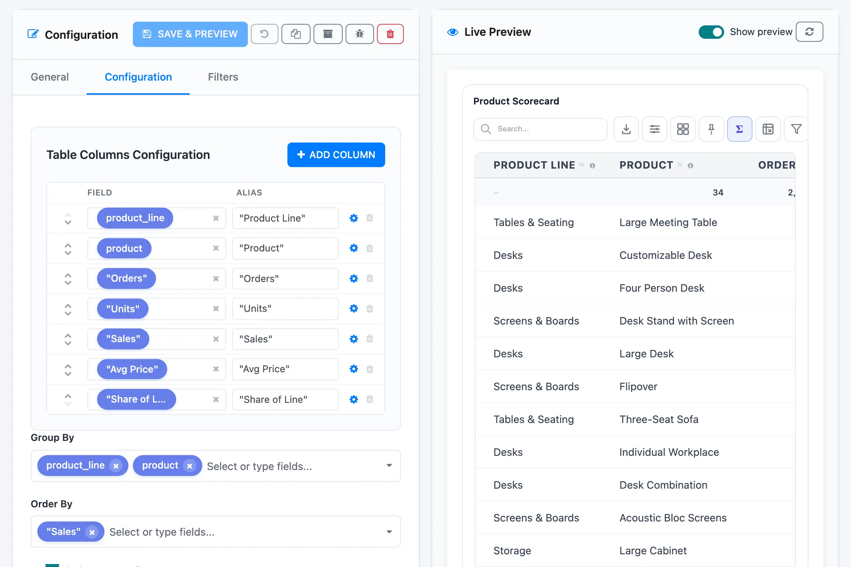
Task: Click the Save & Preview button
Action: (190, 34)
